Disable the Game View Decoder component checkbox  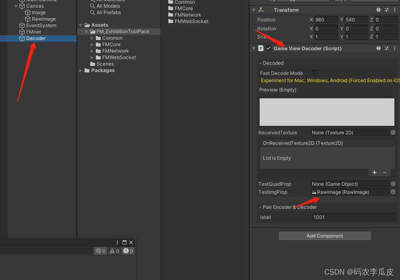click(x=268, y=48)
